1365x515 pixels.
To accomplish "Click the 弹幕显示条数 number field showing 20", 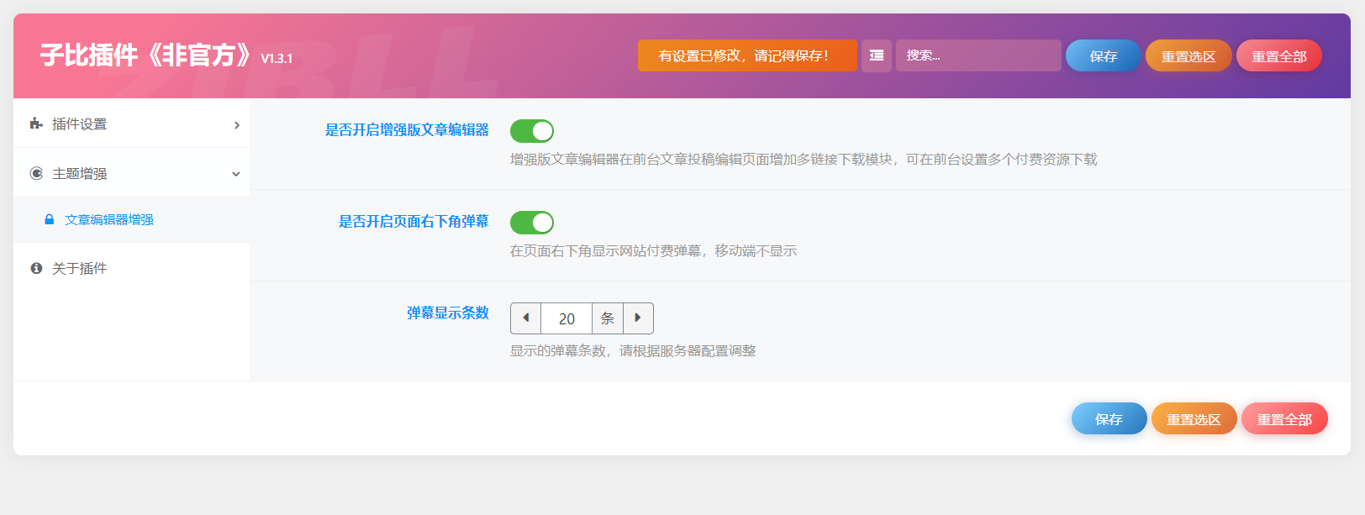I will click(567, 318).
